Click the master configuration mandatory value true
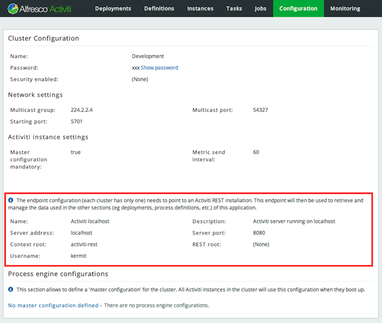 75,152
